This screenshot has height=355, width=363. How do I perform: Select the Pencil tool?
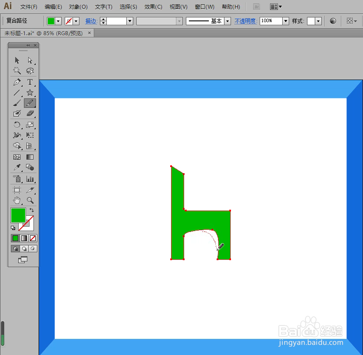pyautogui.click(x=30, y=103)
